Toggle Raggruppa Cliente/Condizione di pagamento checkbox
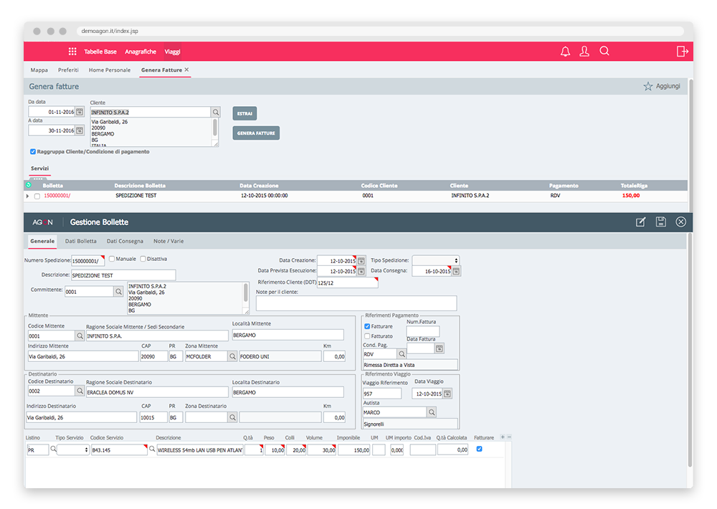The height and width of the screenshot is (509, 717). point(33,152)
